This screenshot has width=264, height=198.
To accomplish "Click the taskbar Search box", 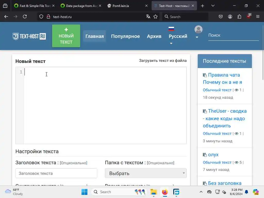I will tap(119, 192).
